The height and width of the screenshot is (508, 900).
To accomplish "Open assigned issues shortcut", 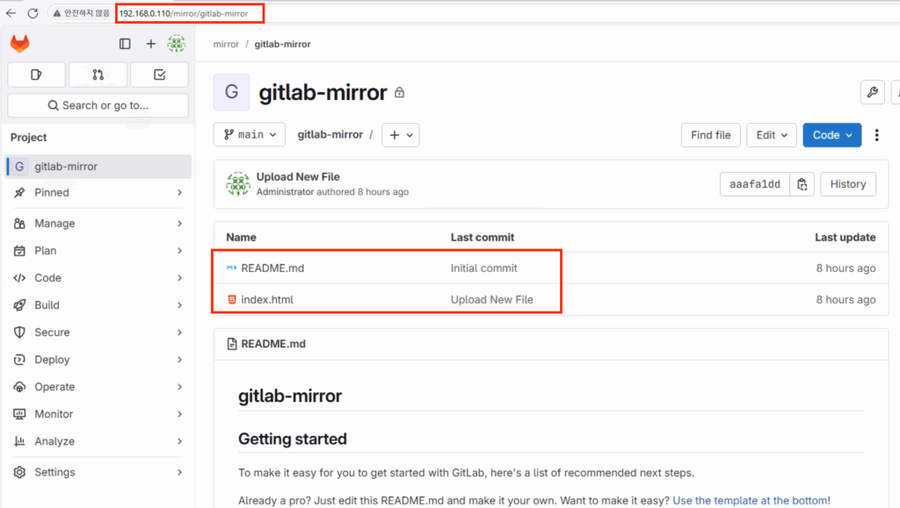I will [x=36, y=75].
